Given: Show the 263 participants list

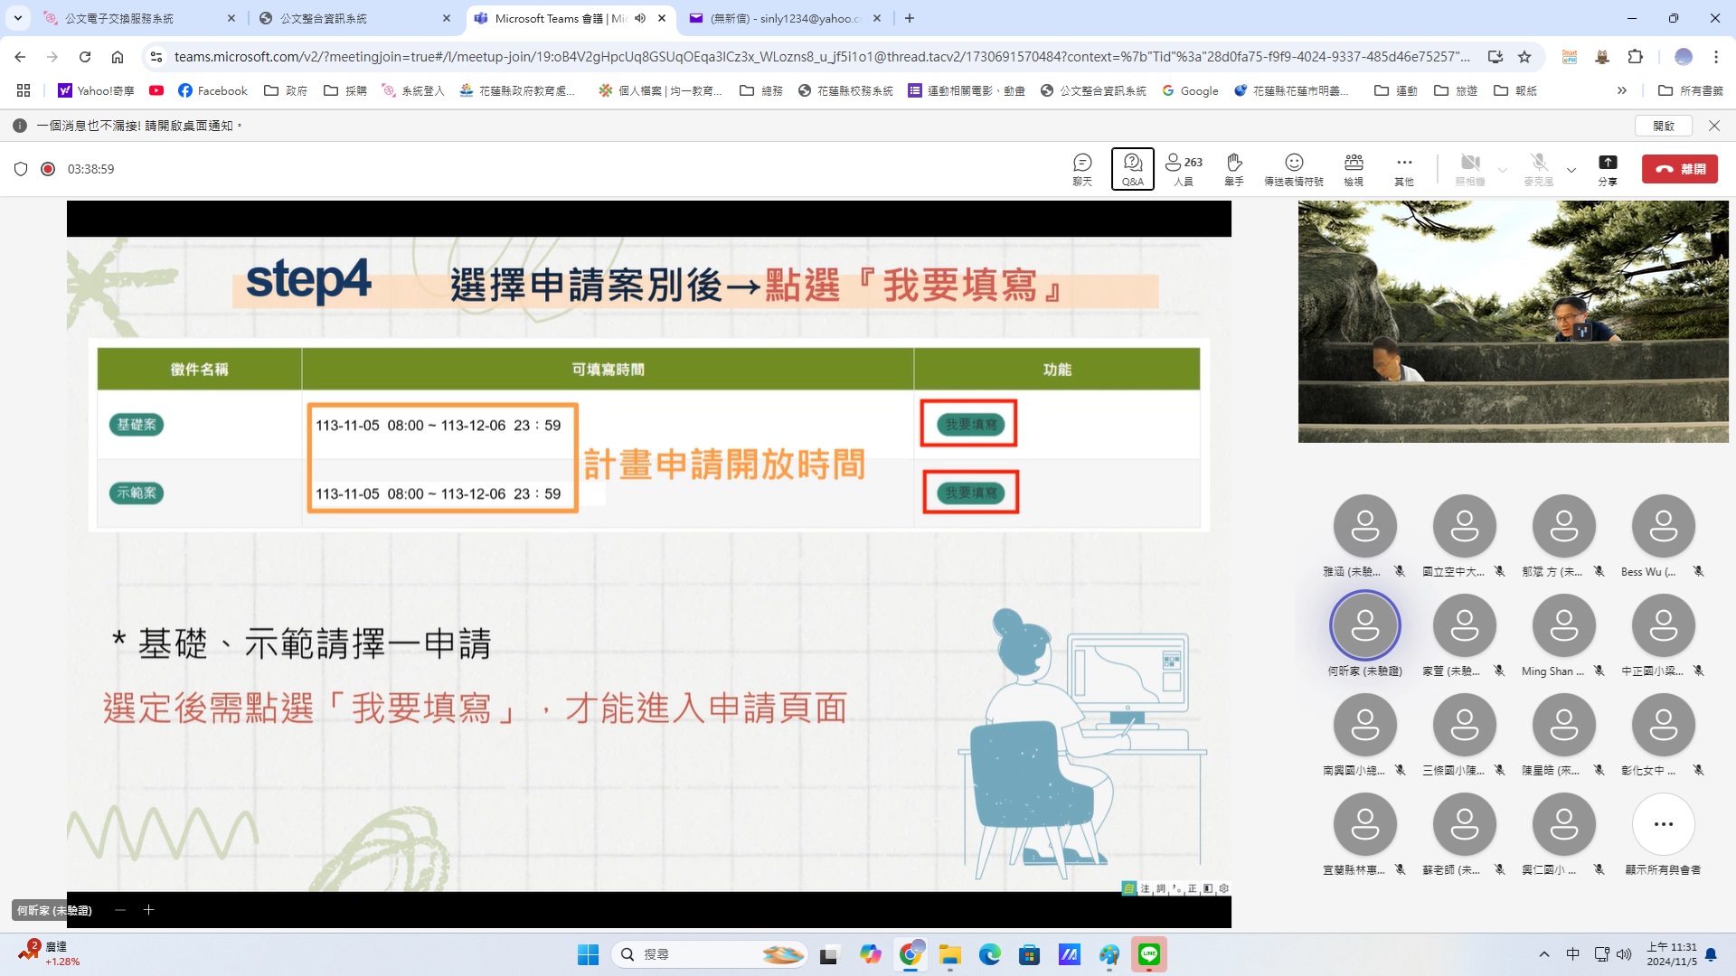Looking at the screenshot, I should click(1184, 168).
